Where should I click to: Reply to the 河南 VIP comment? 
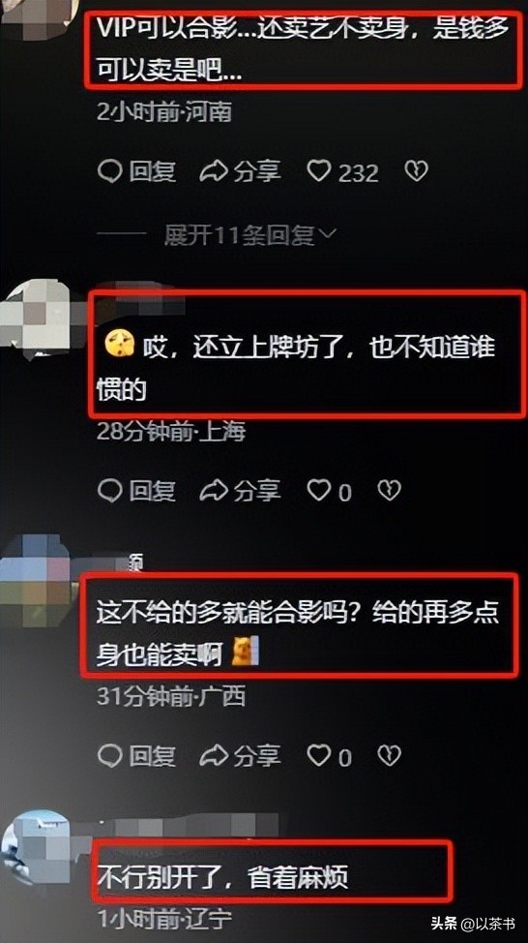coord(137,172)
